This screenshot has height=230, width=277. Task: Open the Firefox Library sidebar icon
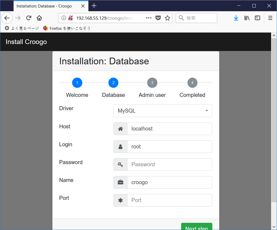pos(247,18)
